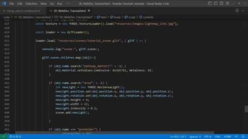
Task: Click the 'newLight.intensity = 0.2;' line
Action: click(x=76, y=108)
